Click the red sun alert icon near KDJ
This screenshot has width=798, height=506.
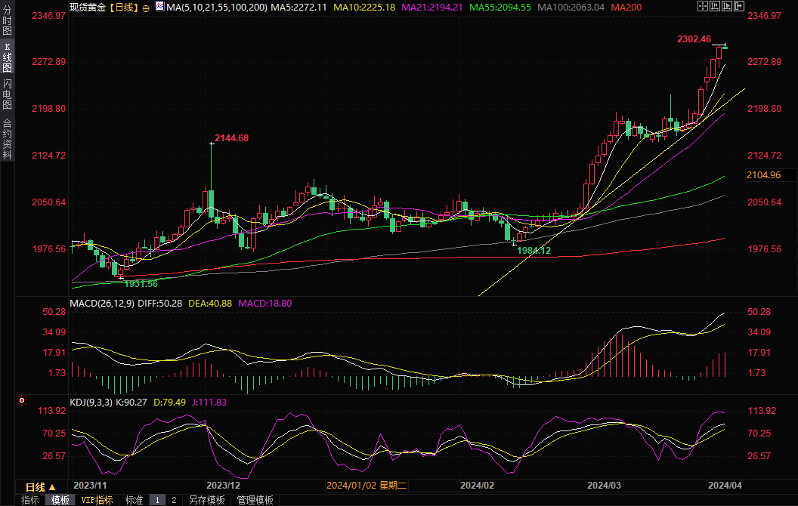pyautogui.click(x=22, y=400)
